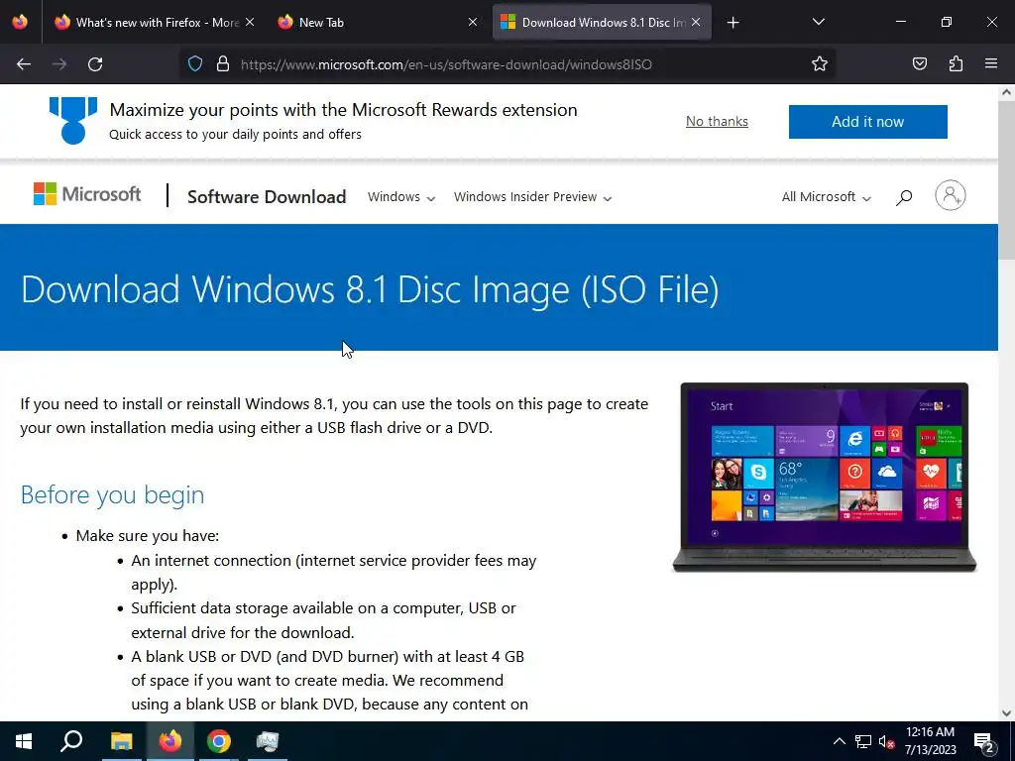1015x761 pixels.
Task: Click the page heading Download Windows 8.1 Disc Image
Action: coord(370,288)
